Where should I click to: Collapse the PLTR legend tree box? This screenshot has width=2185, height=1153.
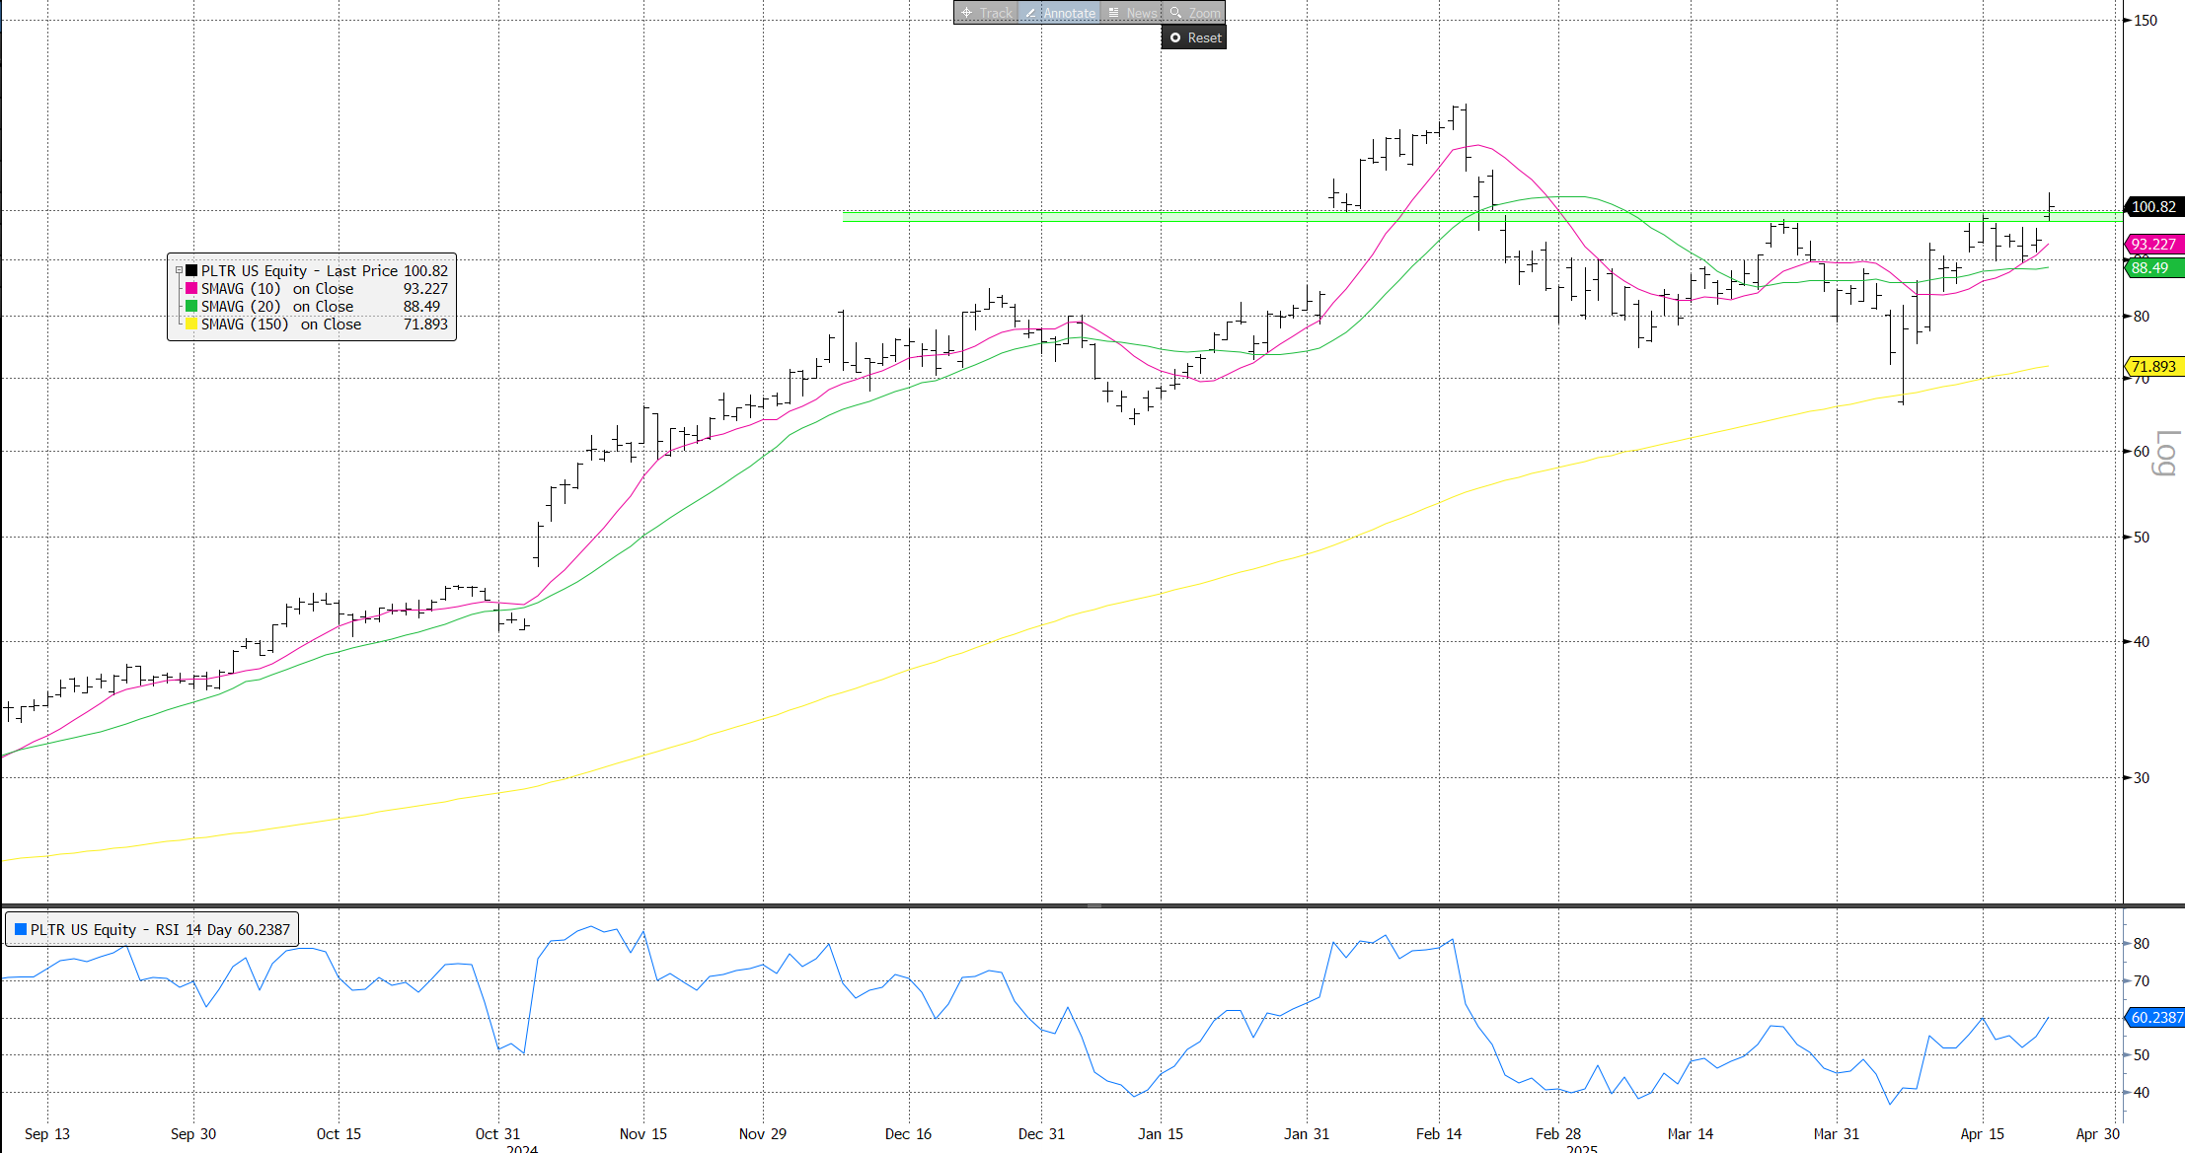point(179,270)
